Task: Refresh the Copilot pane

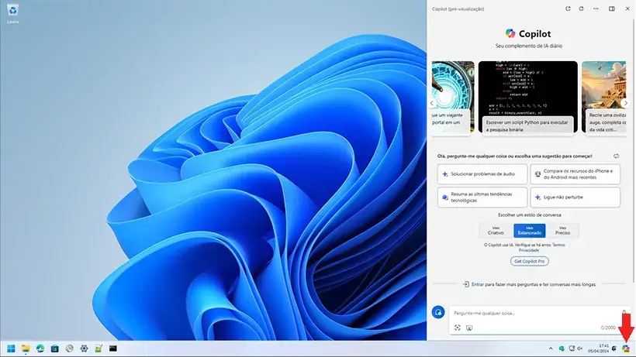Action: click(x=581, y=9)
